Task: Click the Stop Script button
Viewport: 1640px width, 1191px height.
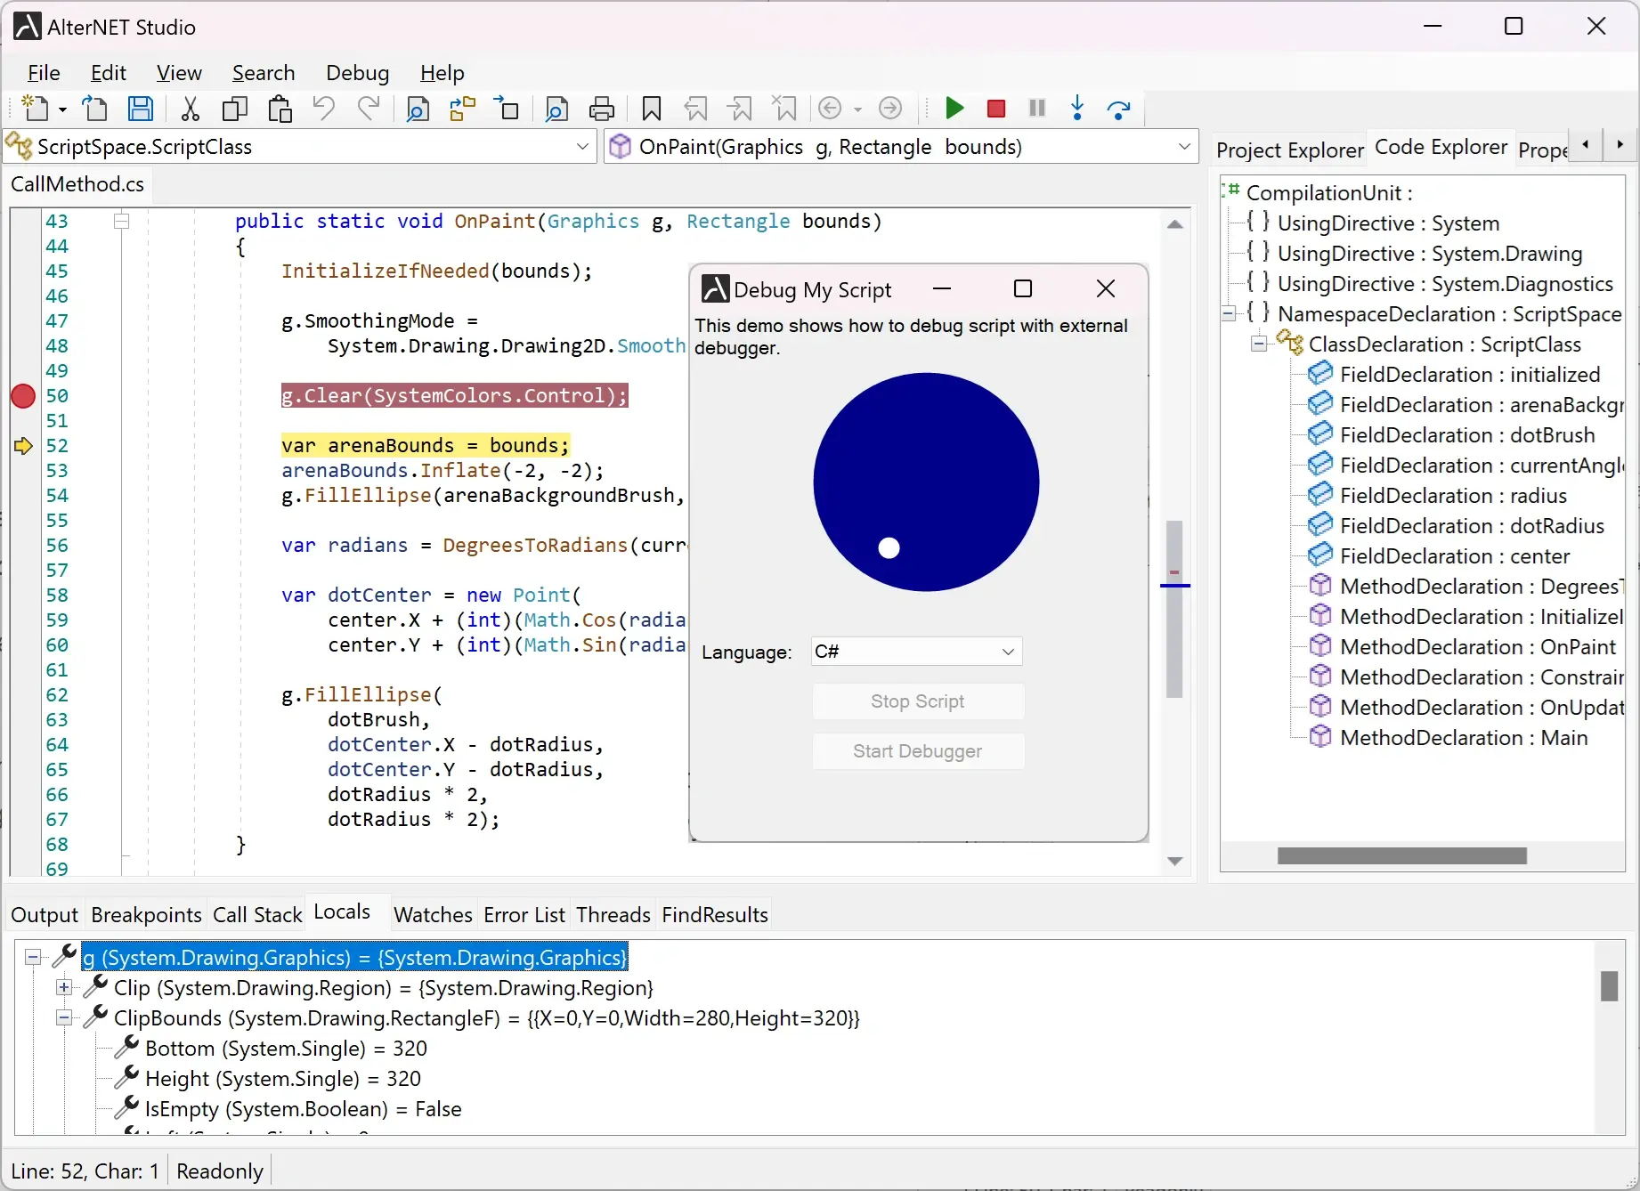Action: (x=917, y=701)
